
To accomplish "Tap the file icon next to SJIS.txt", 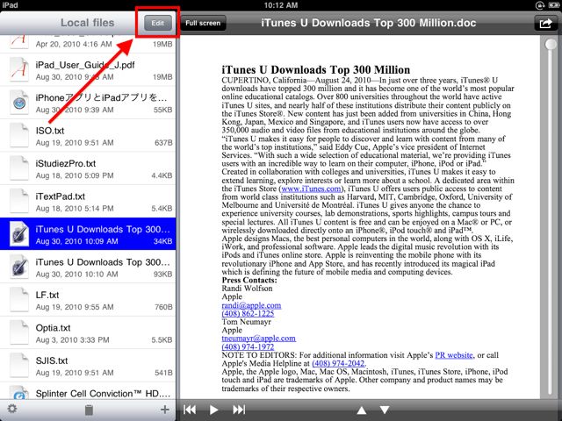I will coord(18,366).
